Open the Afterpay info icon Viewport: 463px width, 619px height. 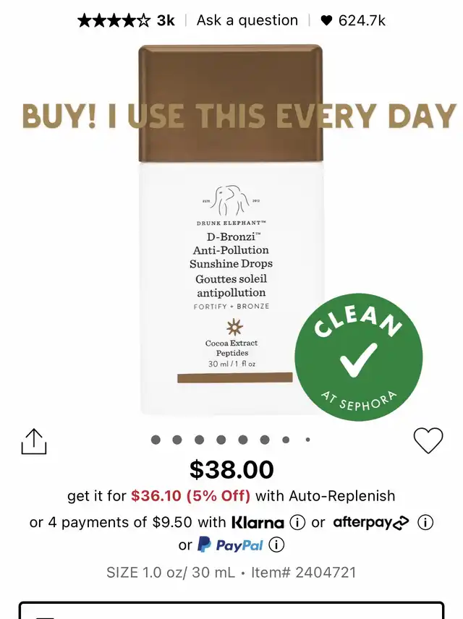pyautogui.click(x=425, y=523)
